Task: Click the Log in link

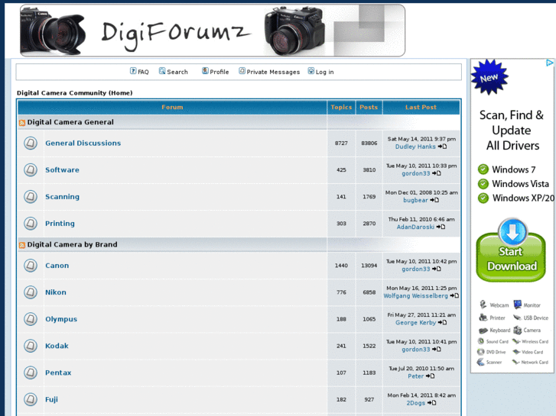Action: 324,72
